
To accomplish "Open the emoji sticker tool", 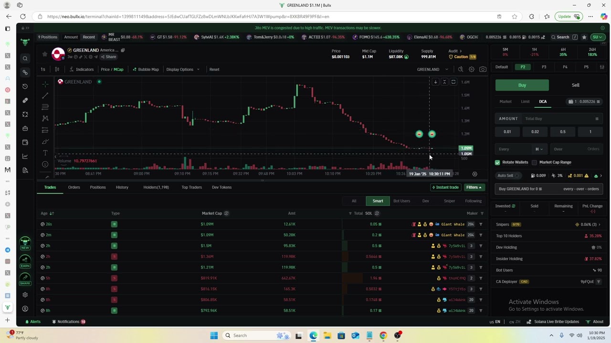I will (x=45, y=164).
